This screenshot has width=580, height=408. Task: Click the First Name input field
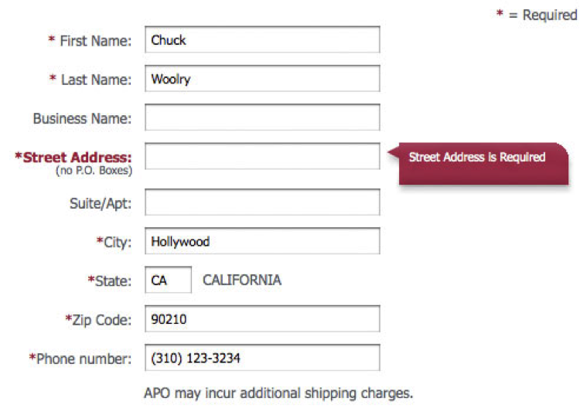click(x=262, y=40)
